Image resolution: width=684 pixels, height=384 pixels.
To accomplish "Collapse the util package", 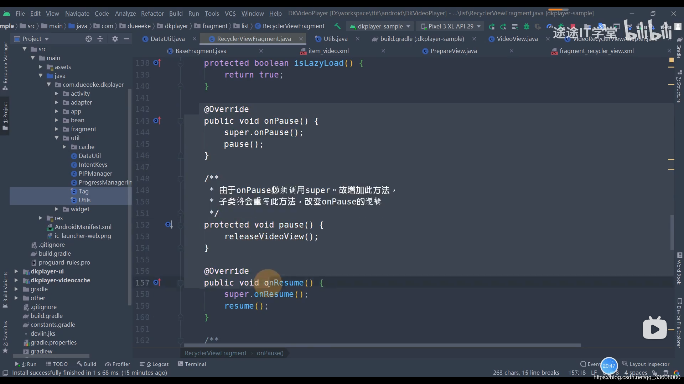I will (x=56, y=138).
